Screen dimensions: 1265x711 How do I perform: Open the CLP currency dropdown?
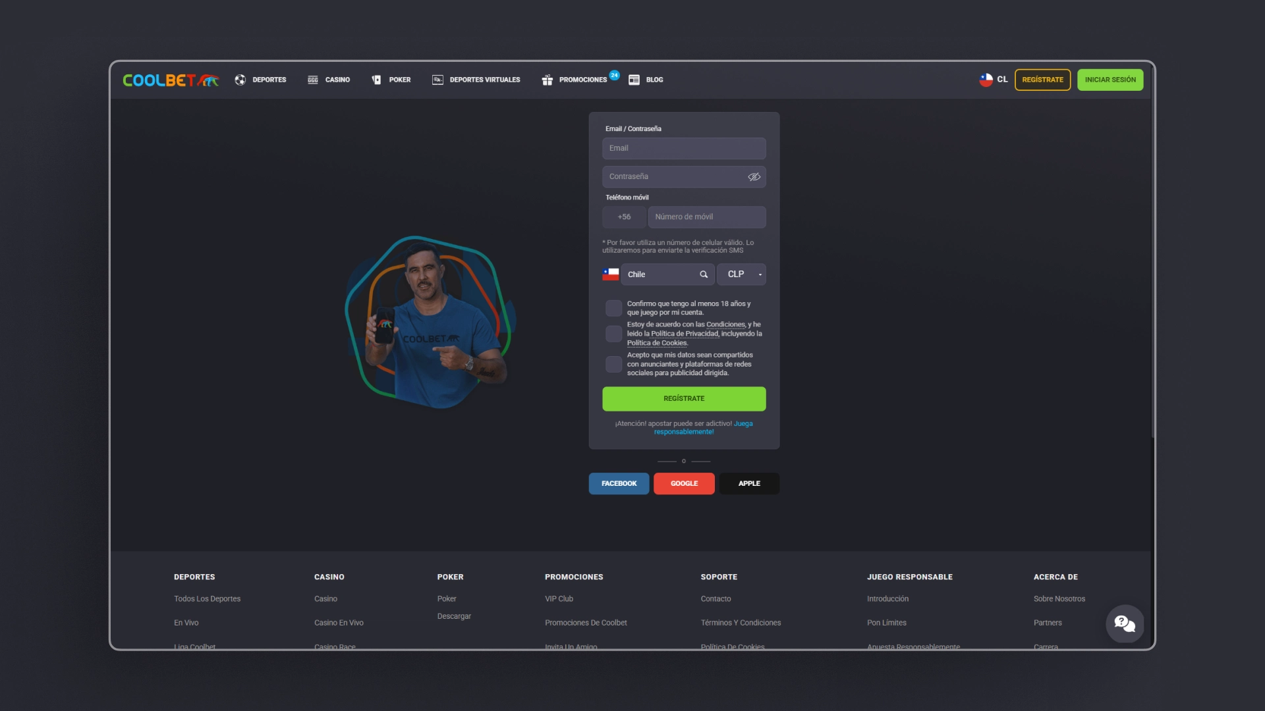(741, 275)
